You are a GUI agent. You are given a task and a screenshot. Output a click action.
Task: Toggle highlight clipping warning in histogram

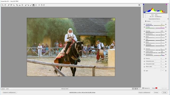coord(167,4)
